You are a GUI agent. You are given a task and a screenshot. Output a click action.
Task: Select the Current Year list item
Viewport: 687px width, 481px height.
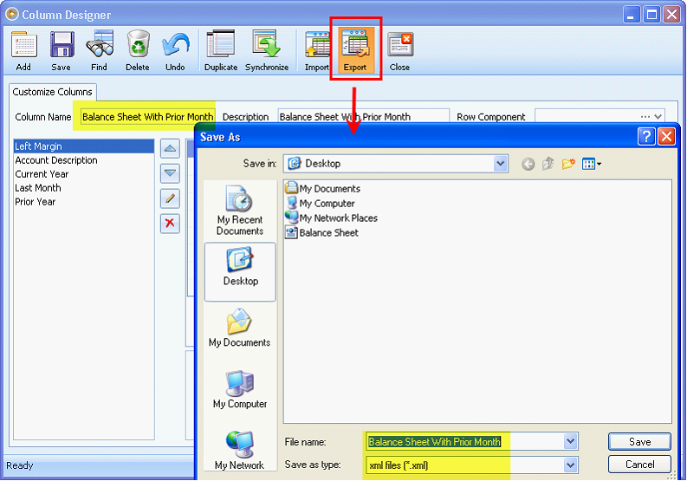pyautogui.click(x=84, y=174)
